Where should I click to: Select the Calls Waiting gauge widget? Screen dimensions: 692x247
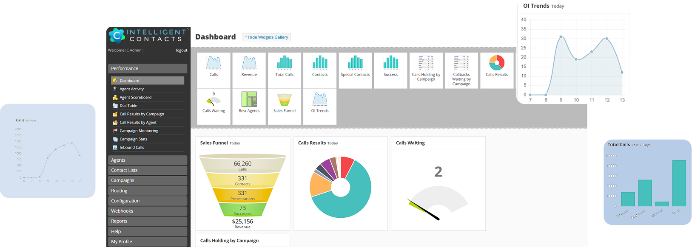click(214, 103)
